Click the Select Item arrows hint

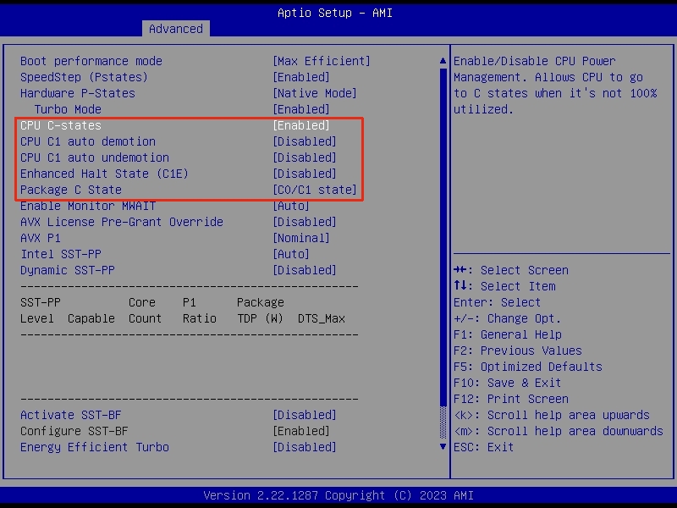tap(504, 286)
